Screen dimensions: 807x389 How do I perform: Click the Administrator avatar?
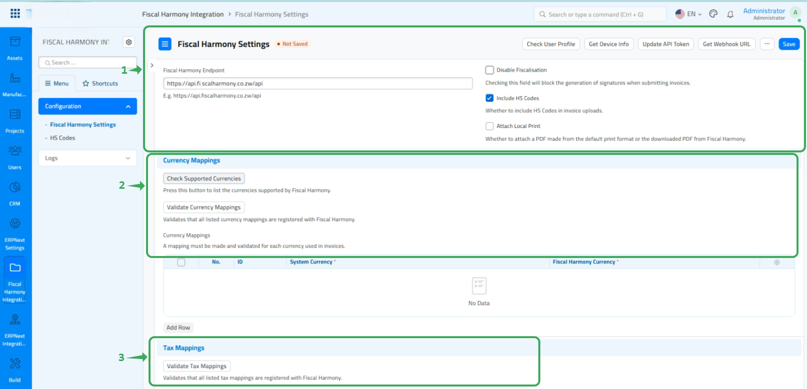(796, 13)
